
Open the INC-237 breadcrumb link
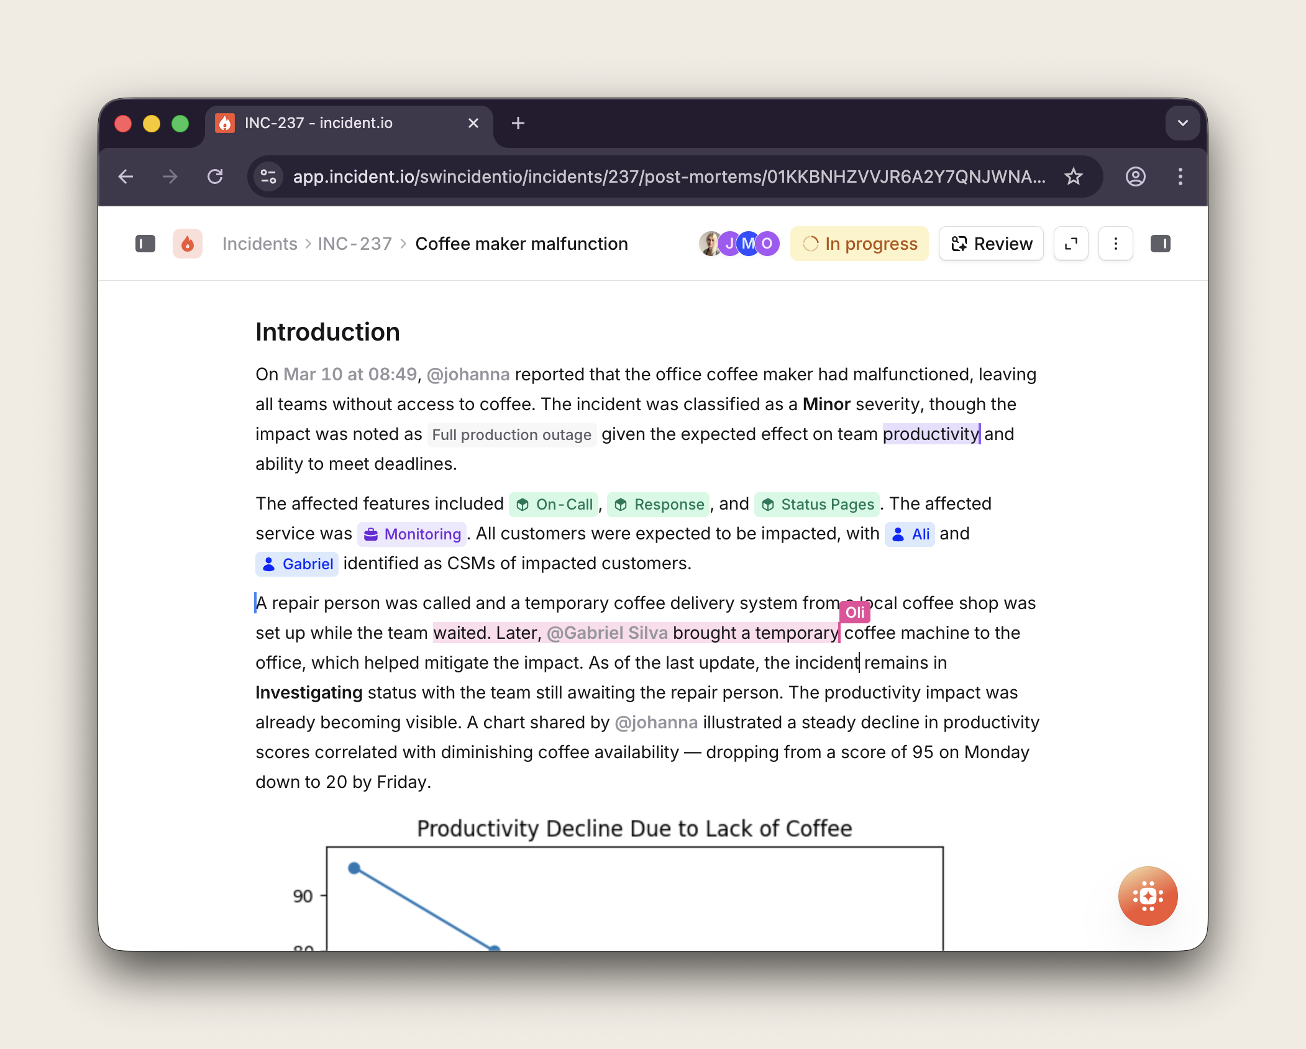point(355,244)
